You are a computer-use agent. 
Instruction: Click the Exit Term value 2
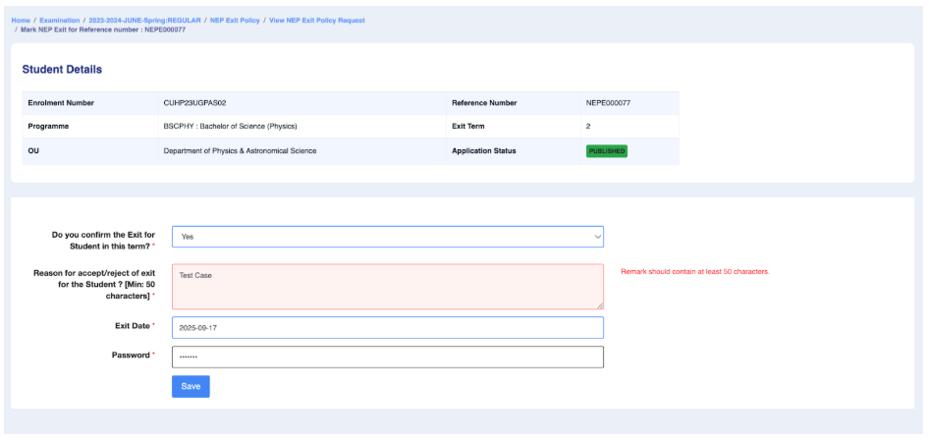pos(588,127)
